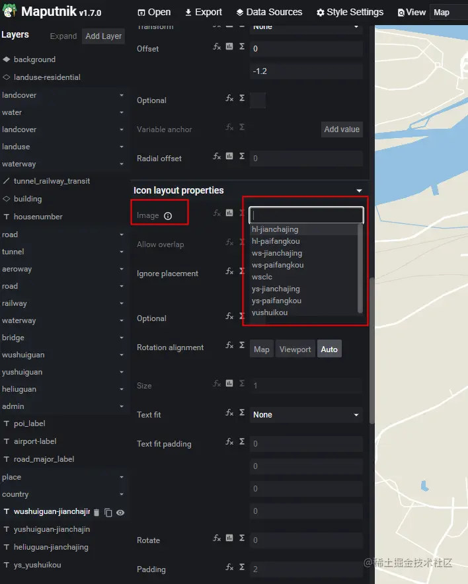Click the fx expression icon for Rotate
The image size is (468, 584).
217,538
